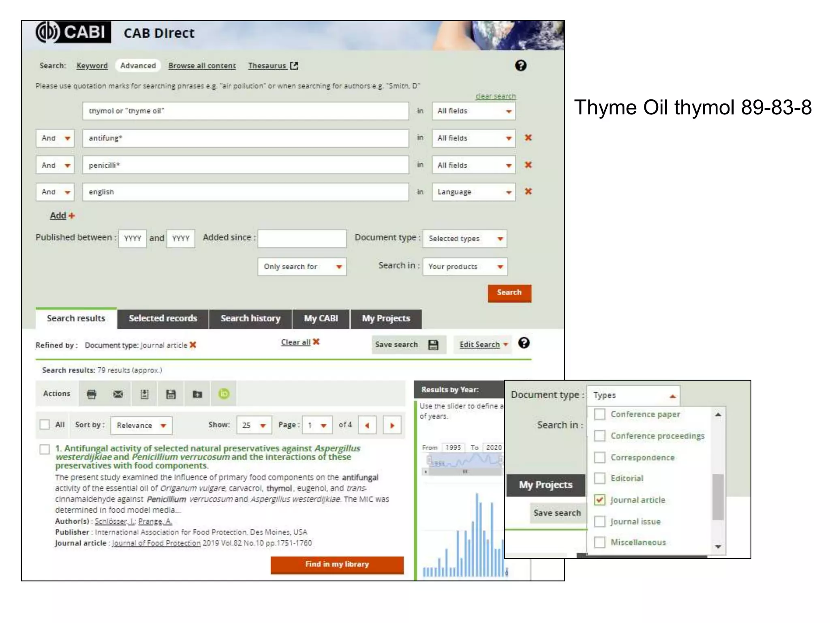Open help via the question mark icon near Thesaurus
This screenshot has width=830, height=623.
tap(520, 65)
